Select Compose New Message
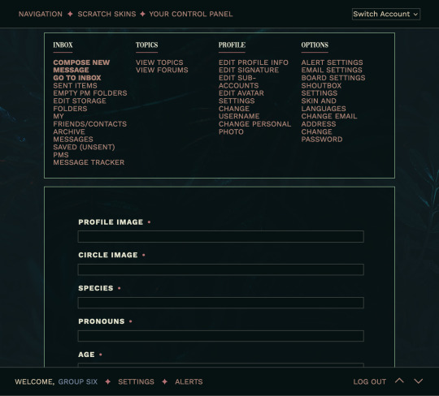439x396 pixels. [81, 67]
